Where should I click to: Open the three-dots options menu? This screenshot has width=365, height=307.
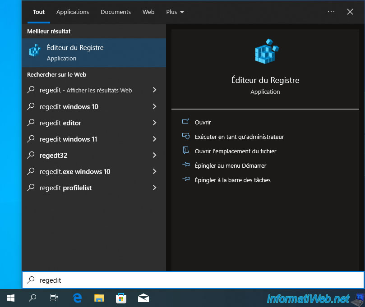coord(331,12)
